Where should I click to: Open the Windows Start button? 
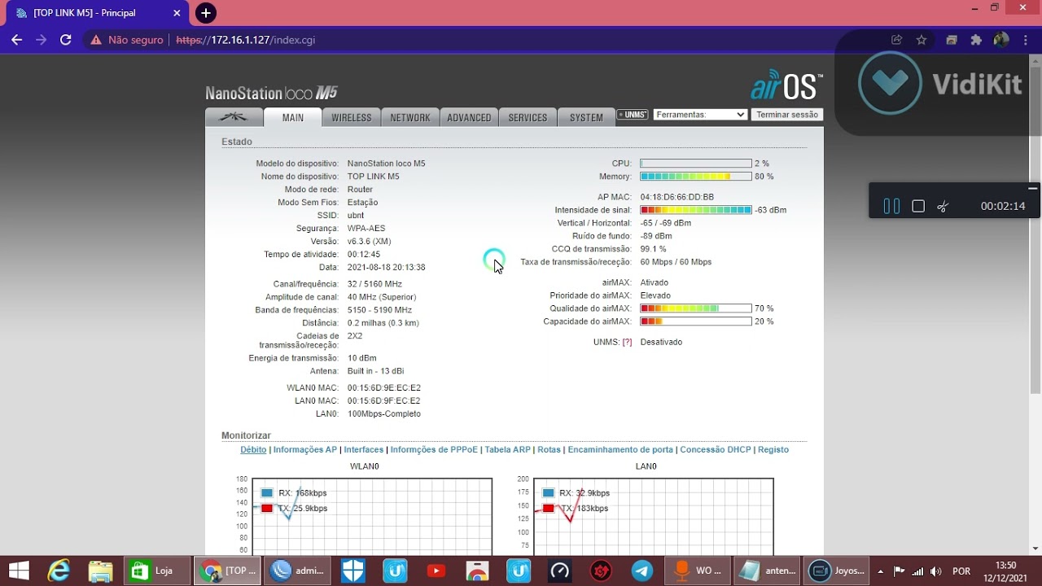click(x=18, y=571)
